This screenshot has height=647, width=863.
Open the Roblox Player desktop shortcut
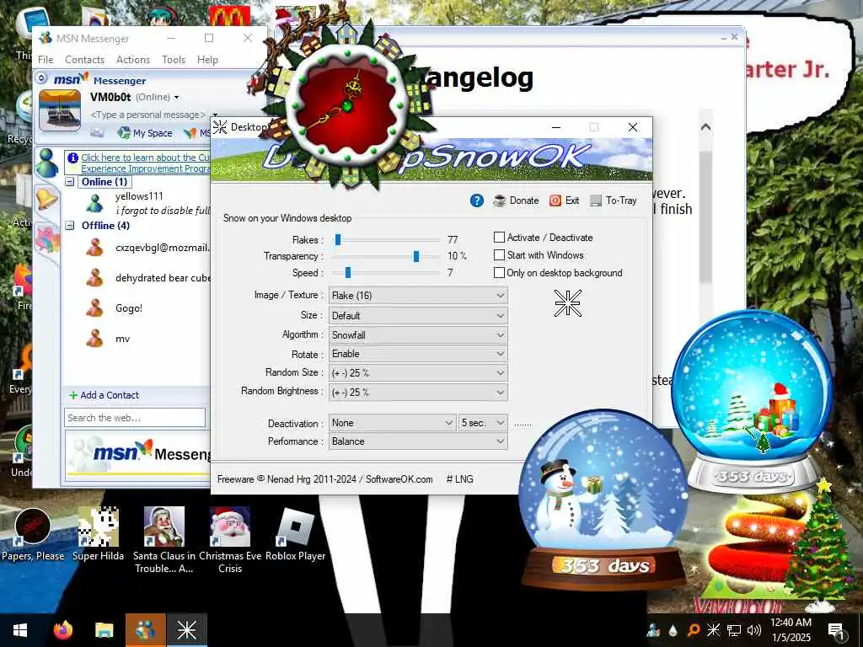[x=296, y=534]
